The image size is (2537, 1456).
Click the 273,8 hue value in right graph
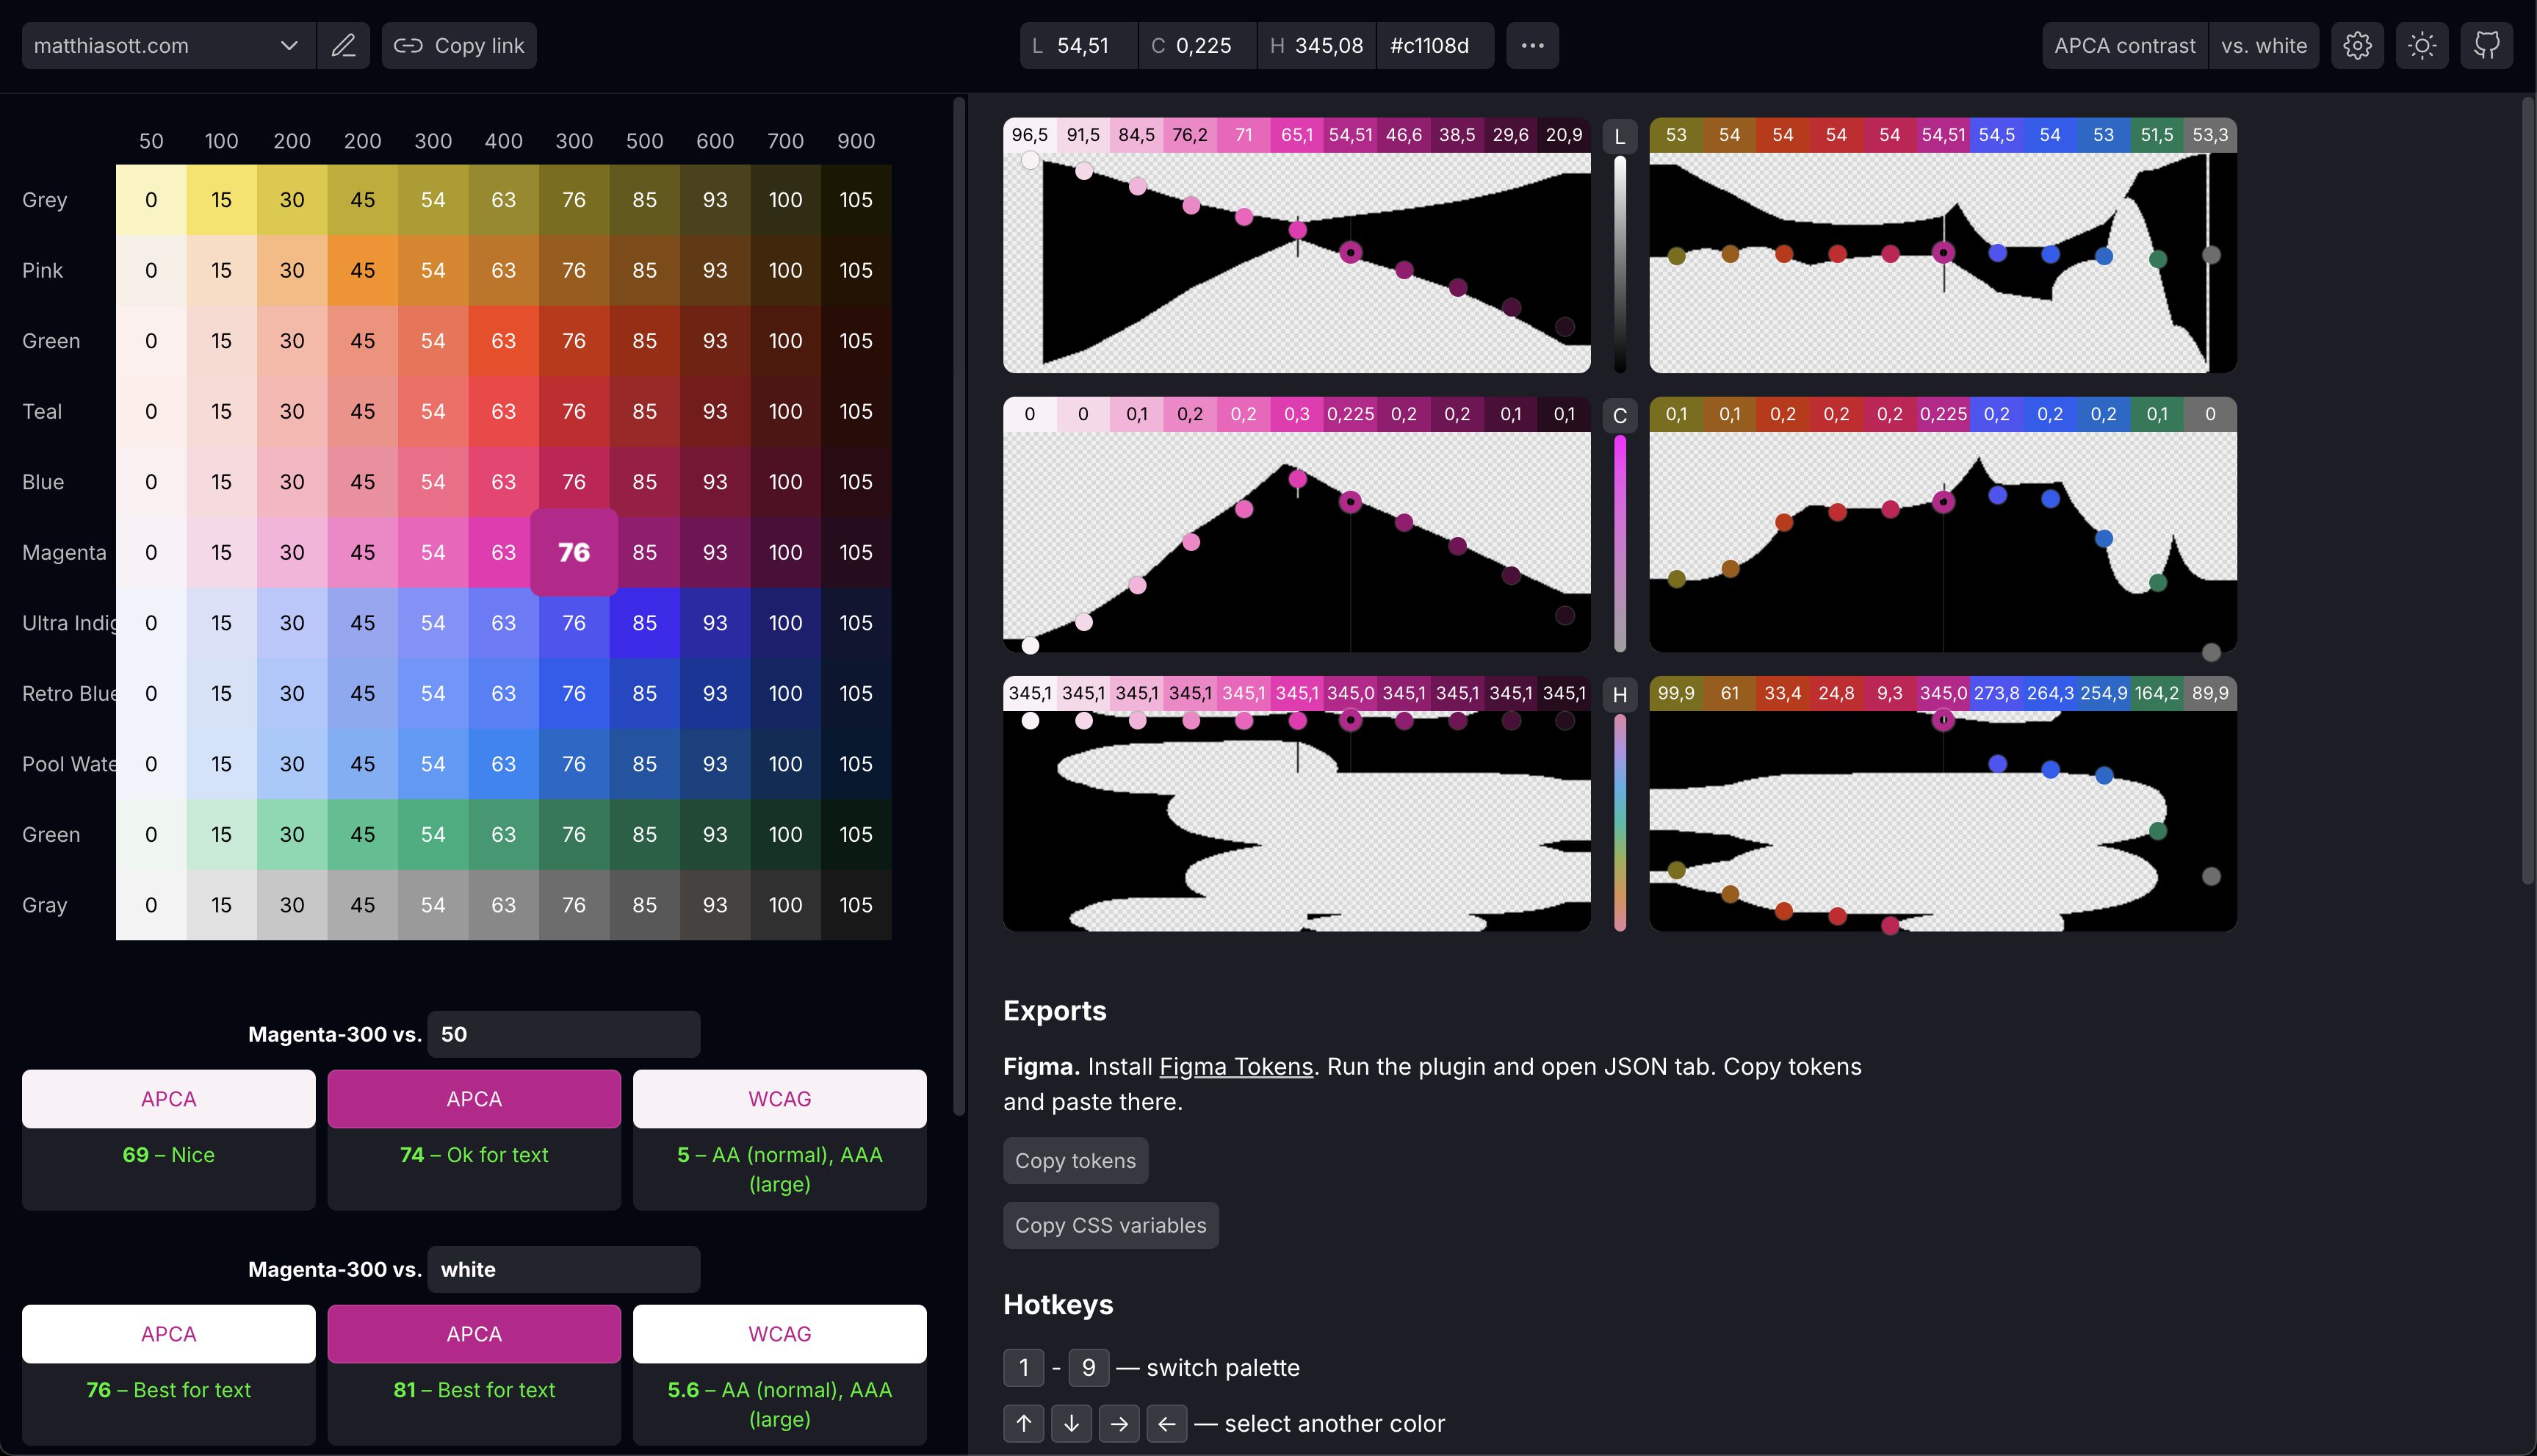click(1996, 693)
